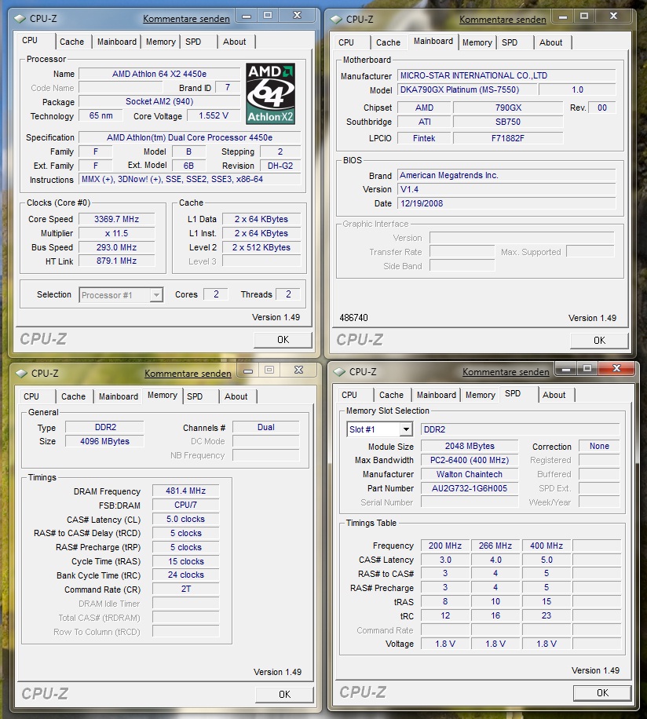Open Mainboard tab in the CPU window
This screenshot has height=719, width=647.
117,42
